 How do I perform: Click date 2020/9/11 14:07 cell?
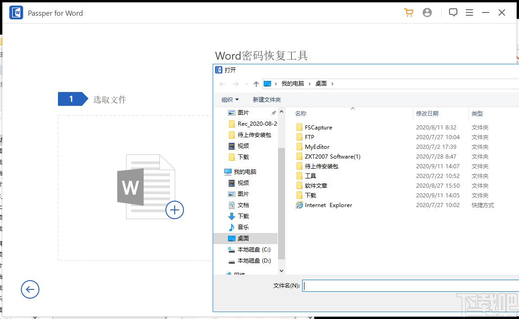pyautogui.click(x=437, y=166)
